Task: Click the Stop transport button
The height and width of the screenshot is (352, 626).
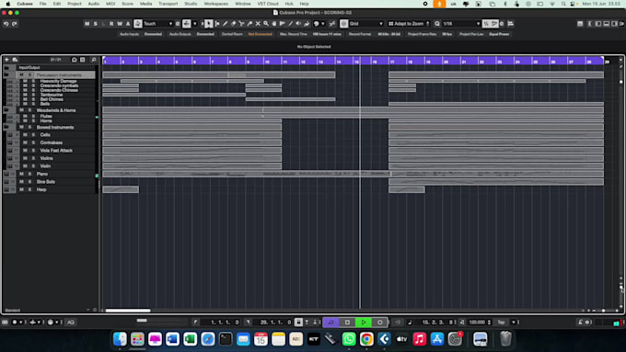Action: [x=347, y=322]
